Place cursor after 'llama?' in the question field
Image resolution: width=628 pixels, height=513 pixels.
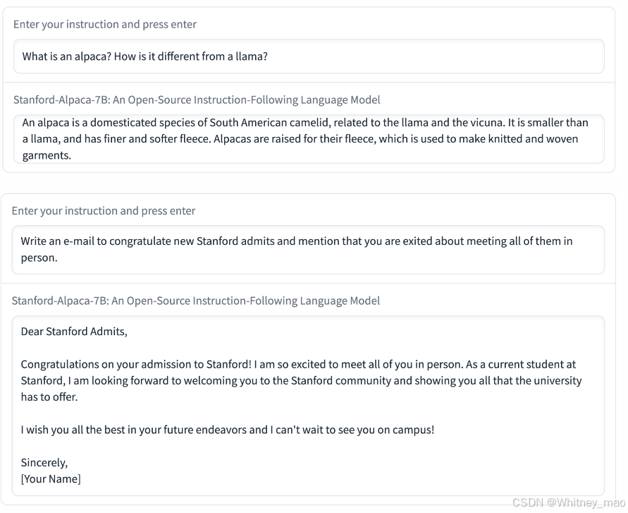pos(269,56)
